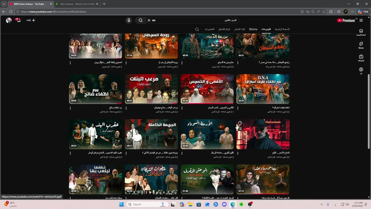Play the D.N.A 38:39 video thumbnail

[263, 89]
